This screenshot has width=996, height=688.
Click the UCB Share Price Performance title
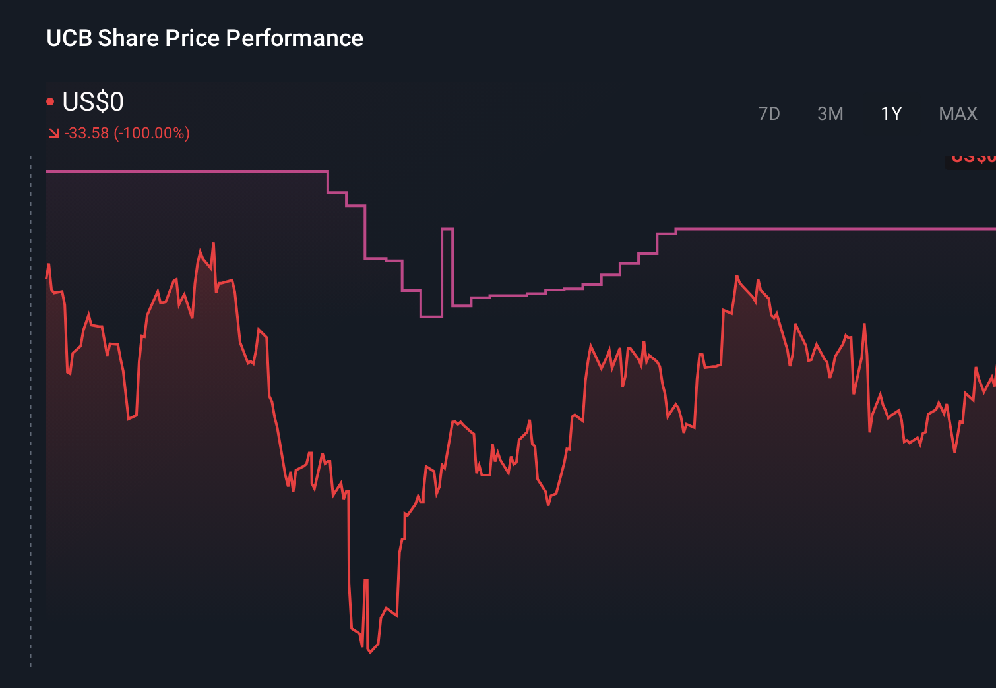point(204,38)
